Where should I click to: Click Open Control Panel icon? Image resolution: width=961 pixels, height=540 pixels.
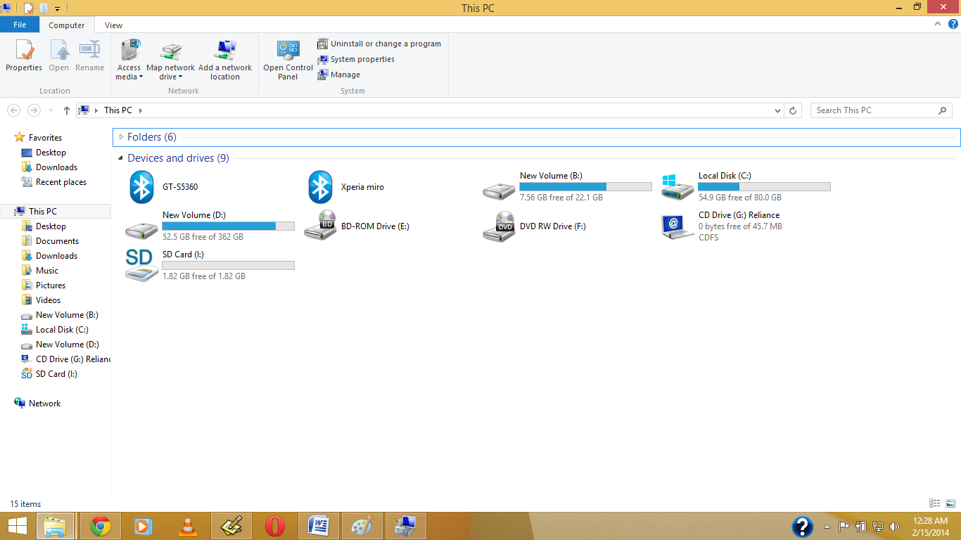pyautogui.click(x=288, y=60)
